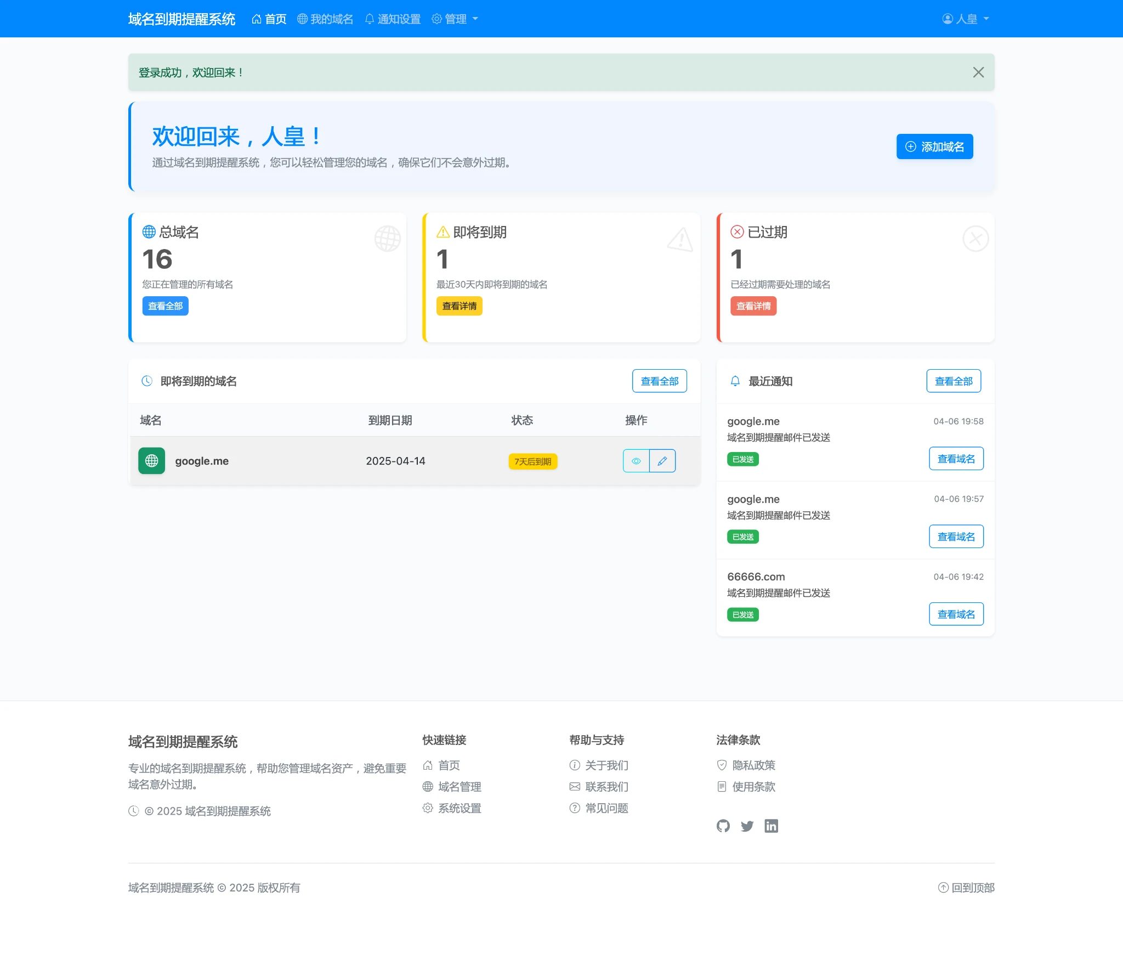This screenshot has width=1123, height=954.
Task: Click the 到期日期 column header
Action: click(390, 420)
